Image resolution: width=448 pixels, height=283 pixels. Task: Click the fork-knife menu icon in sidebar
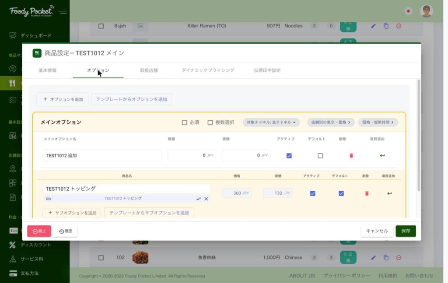(x=12, y=83)
